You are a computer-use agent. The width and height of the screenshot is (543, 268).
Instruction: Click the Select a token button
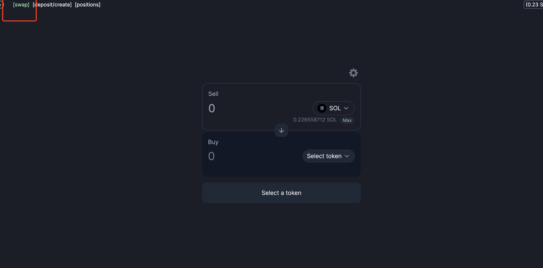(x=281, y=193)
